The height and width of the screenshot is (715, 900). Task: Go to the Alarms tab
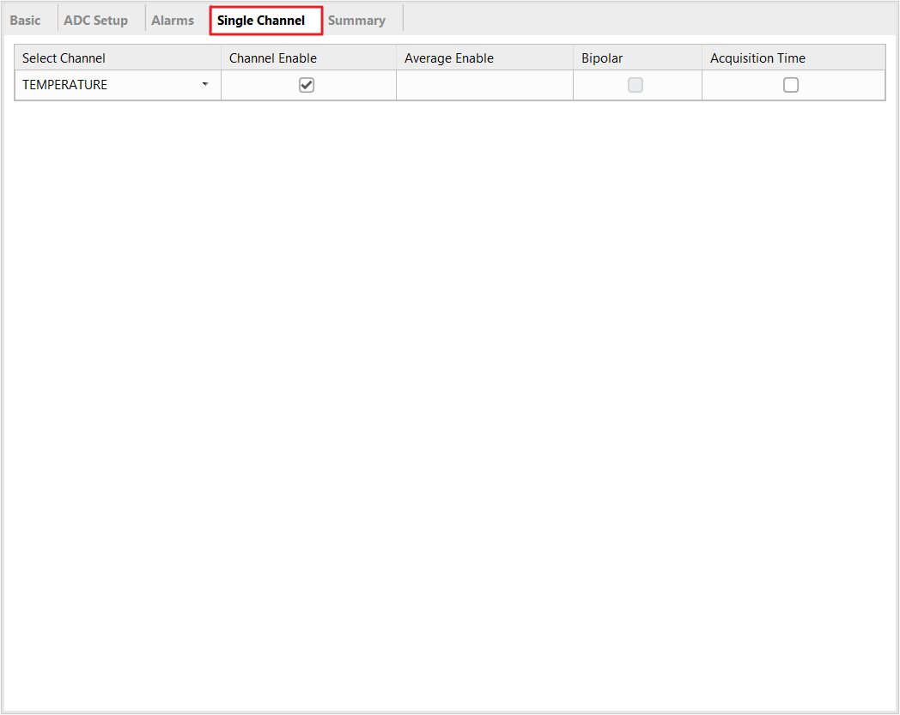(x=173, y=21)
